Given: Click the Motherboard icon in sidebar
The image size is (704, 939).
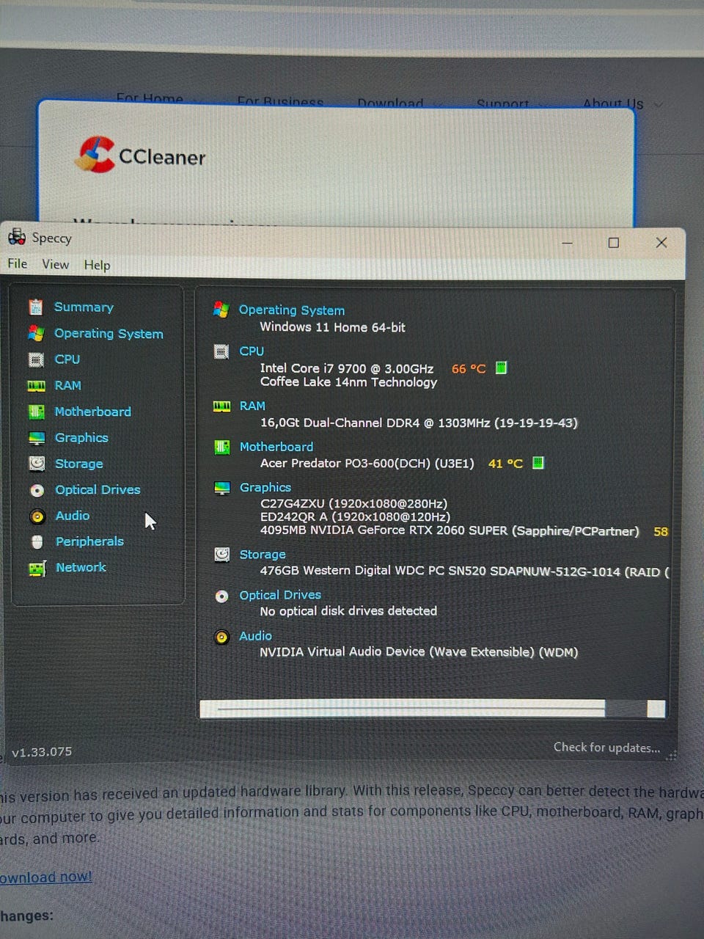Looking at the screenshot, I should 36,412.
